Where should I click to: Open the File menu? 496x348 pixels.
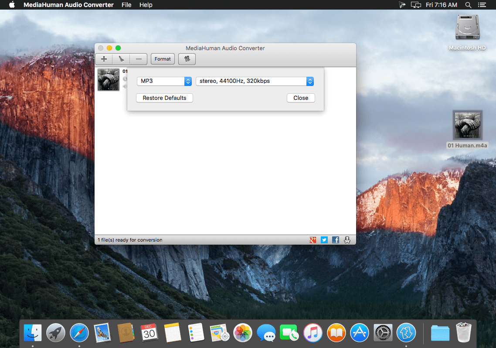pyautogui.click(x=126, y=5)
